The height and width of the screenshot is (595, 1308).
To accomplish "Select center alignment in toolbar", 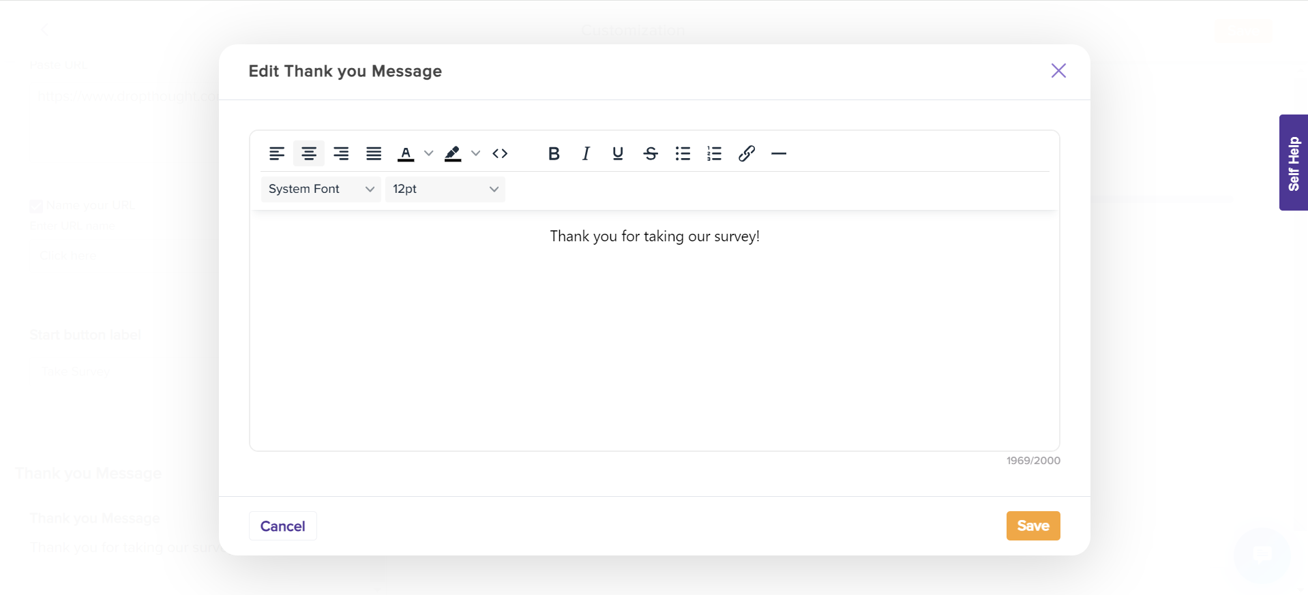I will pos(309,154).
